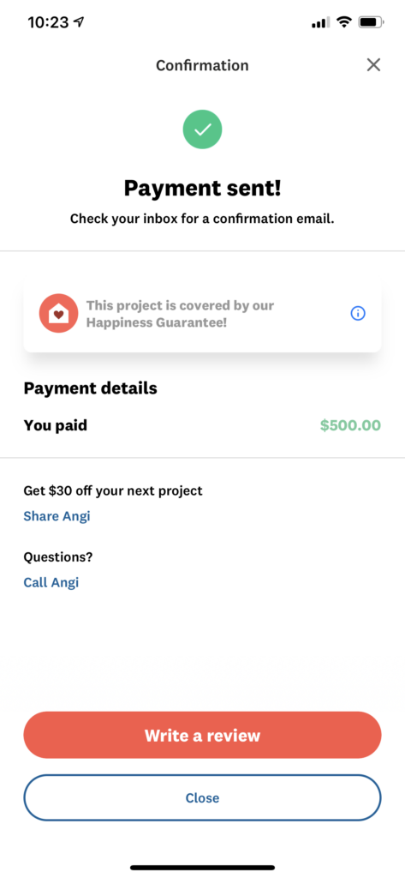Tap the $500.00 paid amount
This screenshot has height=878, width=405.
click(x=351, y=425)
